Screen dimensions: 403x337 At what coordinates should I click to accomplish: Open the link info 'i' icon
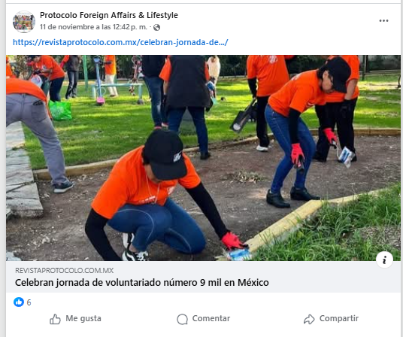(384, 260)
